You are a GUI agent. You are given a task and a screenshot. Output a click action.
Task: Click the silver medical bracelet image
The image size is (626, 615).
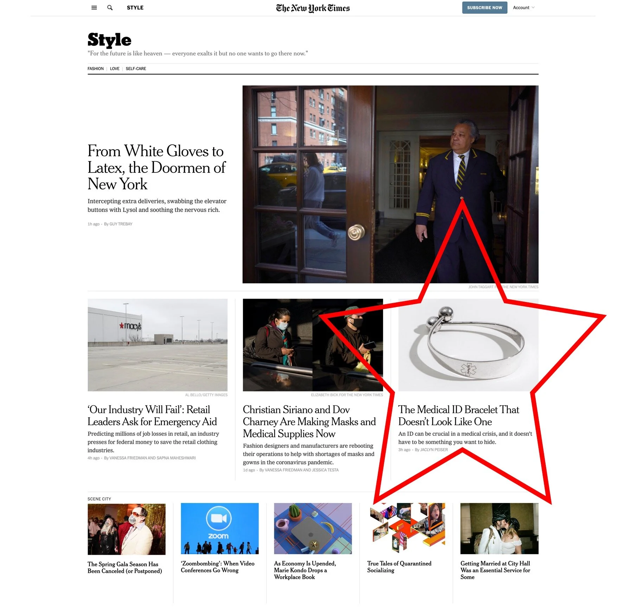point(468,345)
